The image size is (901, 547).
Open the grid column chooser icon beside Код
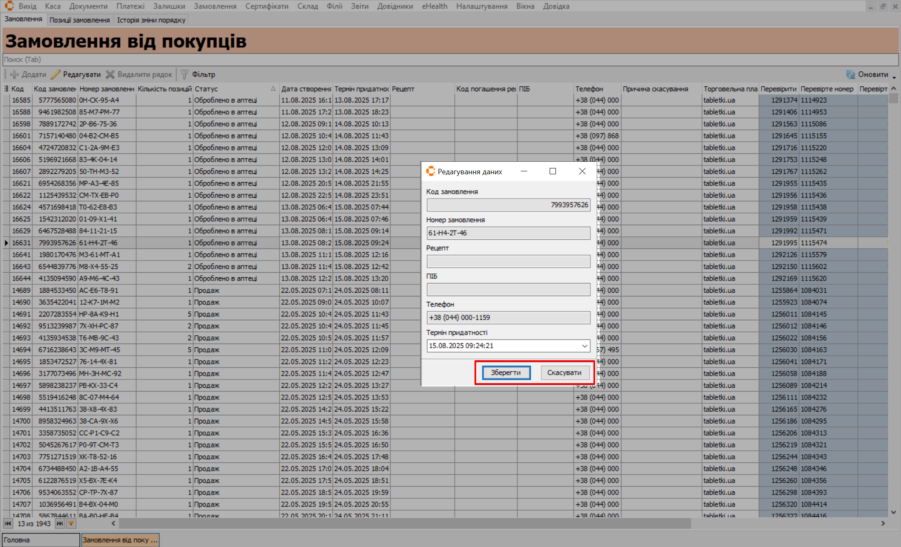tap(6, 89)
